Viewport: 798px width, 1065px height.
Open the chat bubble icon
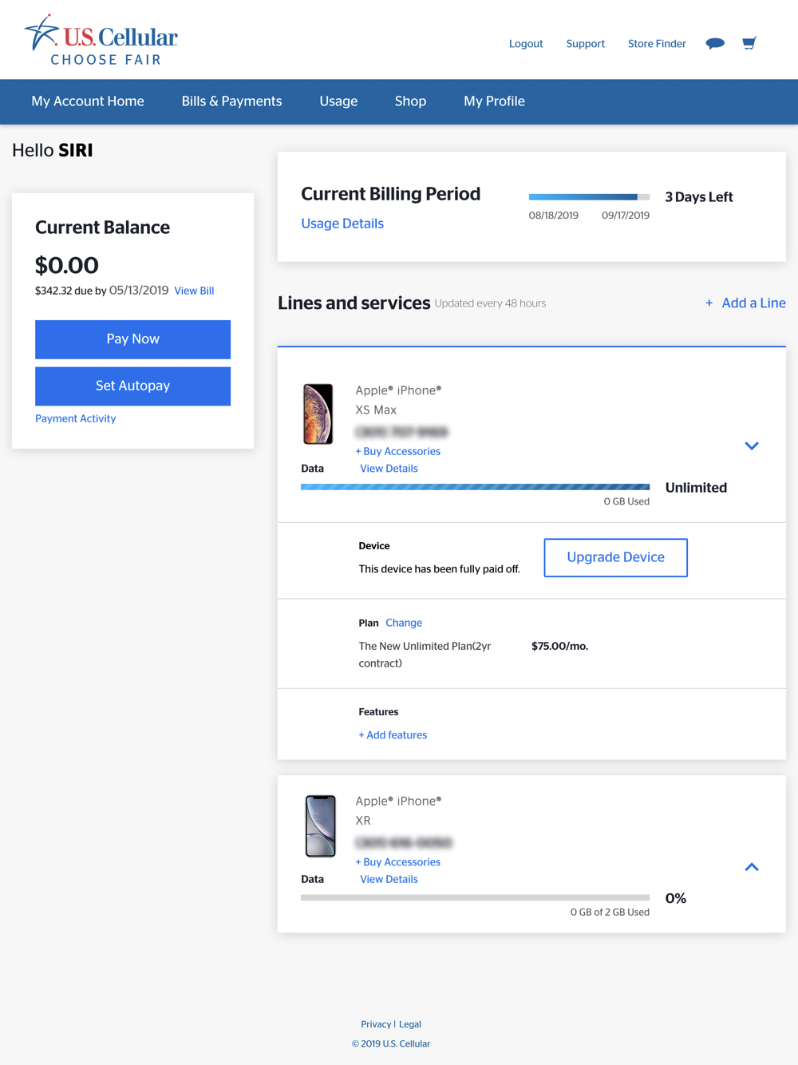coord(715,43)
